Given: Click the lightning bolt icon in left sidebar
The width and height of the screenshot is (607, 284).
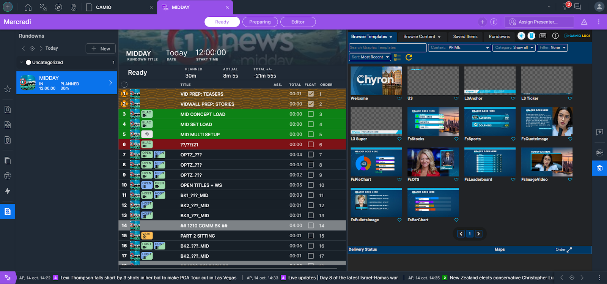Looking at the screenshot, I should tap(7, 191).
